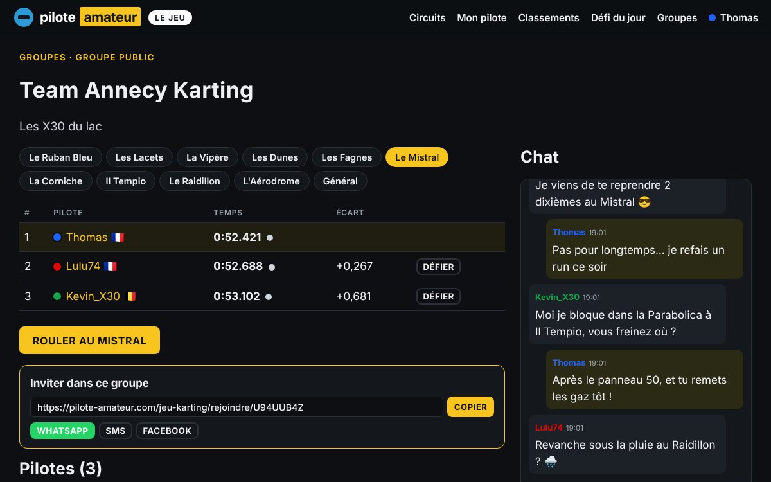Go to Mon pilote page
This screenshot has width=771, height=482.
(x=482, y=18)
